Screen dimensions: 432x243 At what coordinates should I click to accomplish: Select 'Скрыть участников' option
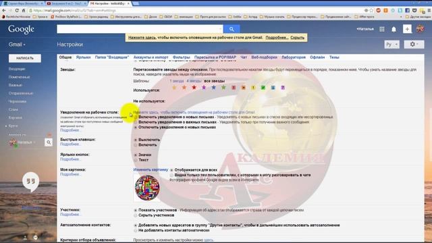coord(136,215)
